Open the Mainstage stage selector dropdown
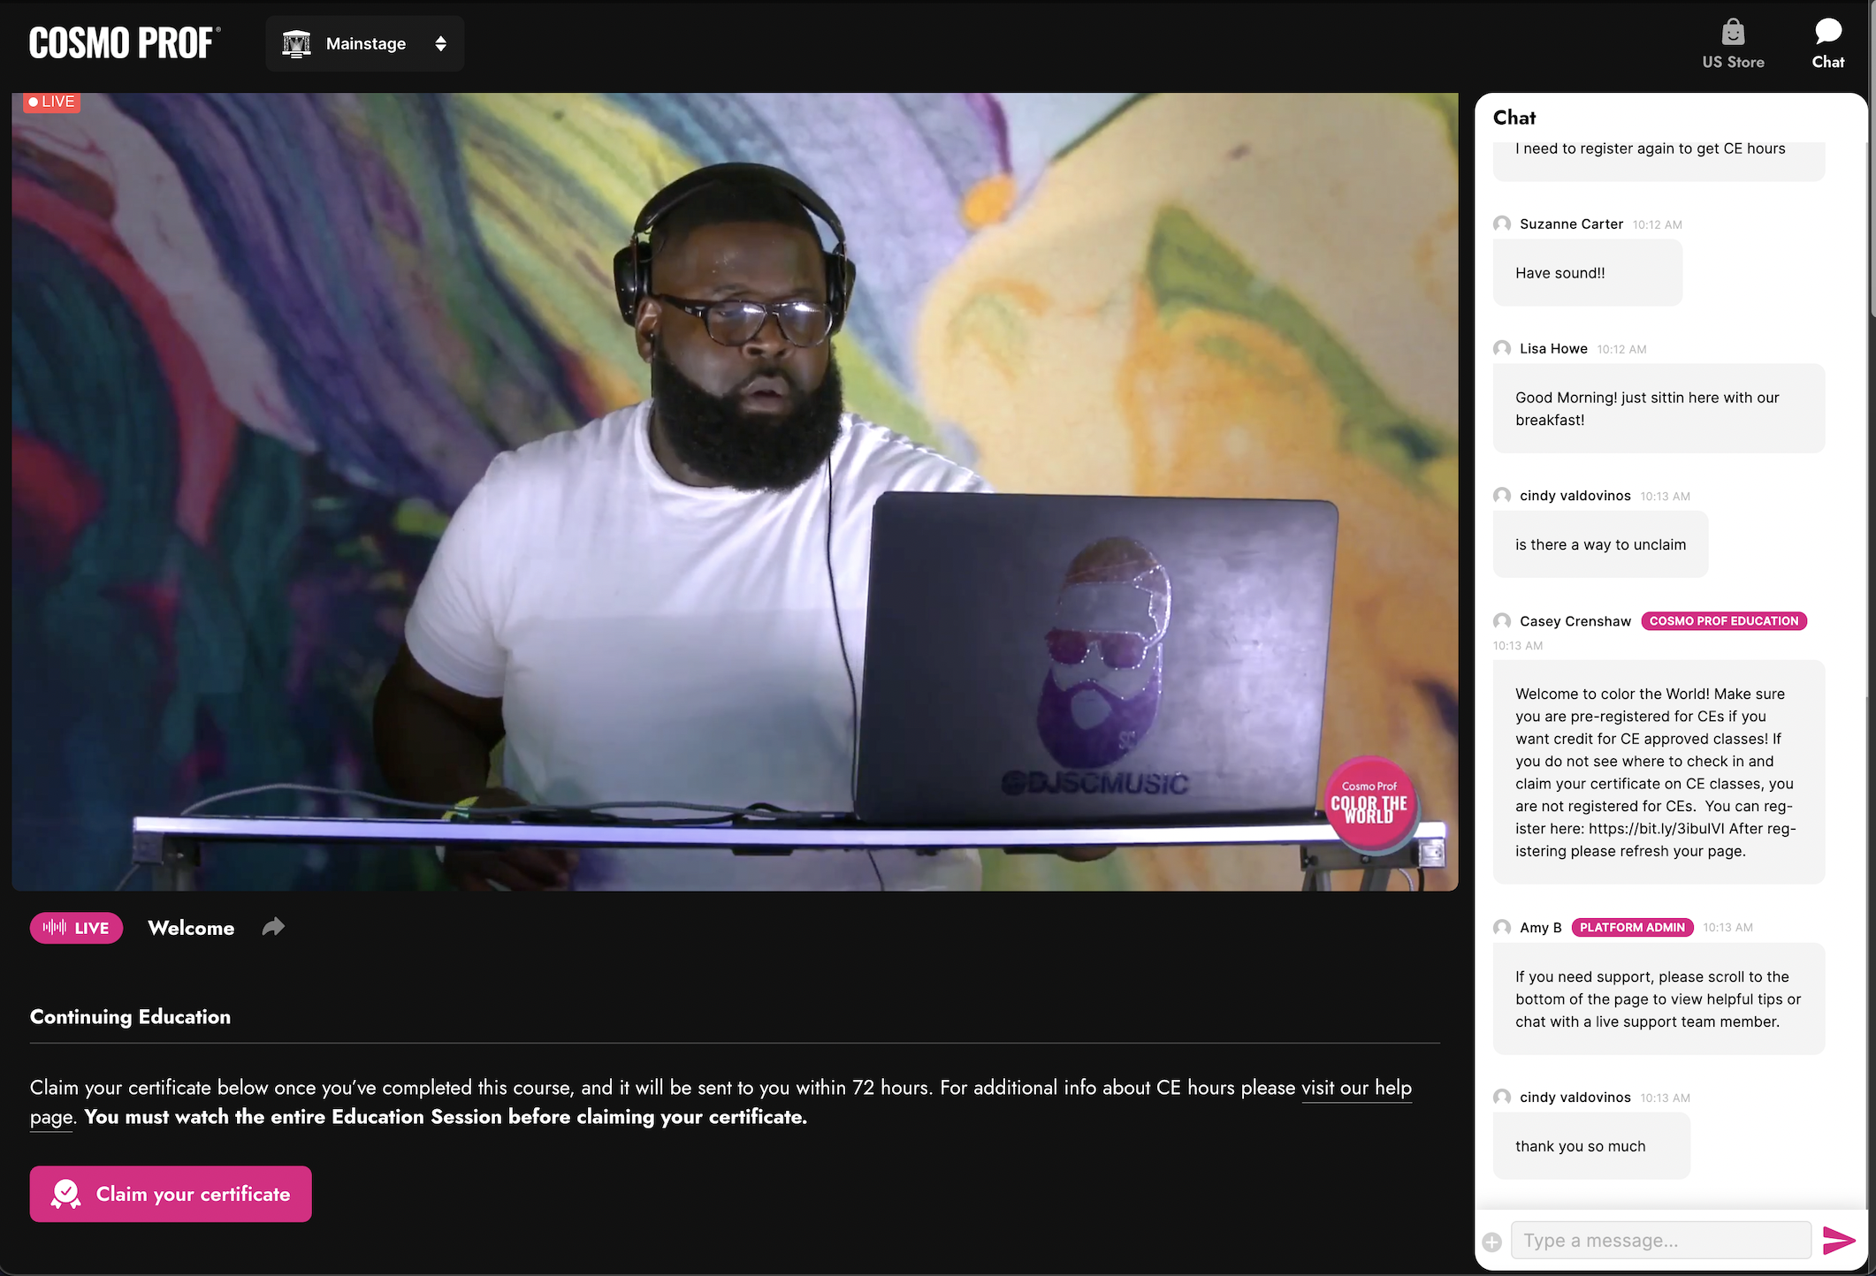The width and height of the screenshot is (1876, 1276). 364,43
